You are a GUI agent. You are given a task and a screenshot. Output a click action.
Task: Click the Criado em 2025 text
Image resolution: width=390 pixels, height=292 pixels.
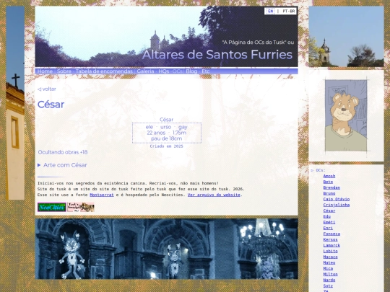pos(166,146)
